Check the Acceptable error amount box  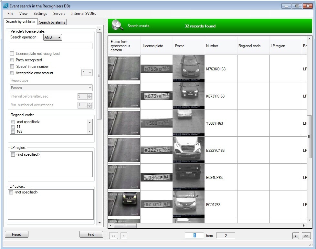click(12, 73)
